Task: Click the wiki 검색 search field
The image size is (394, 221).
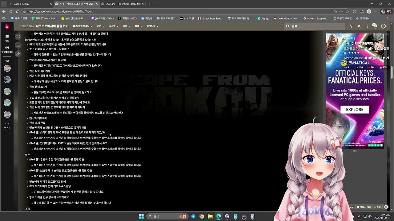Action: [x=314, y=26]
